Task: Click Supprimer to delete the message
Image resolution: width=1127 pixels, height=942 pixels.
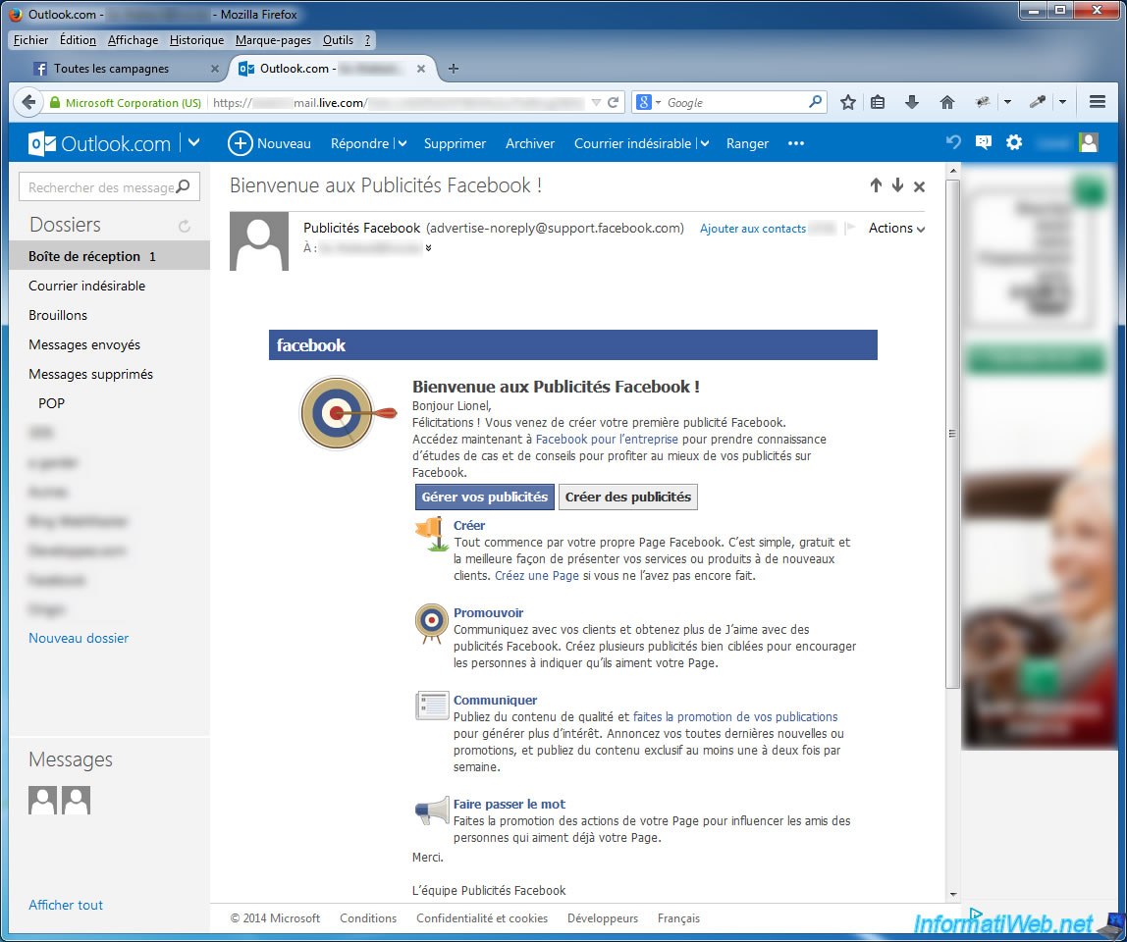Action: point(455,143)
